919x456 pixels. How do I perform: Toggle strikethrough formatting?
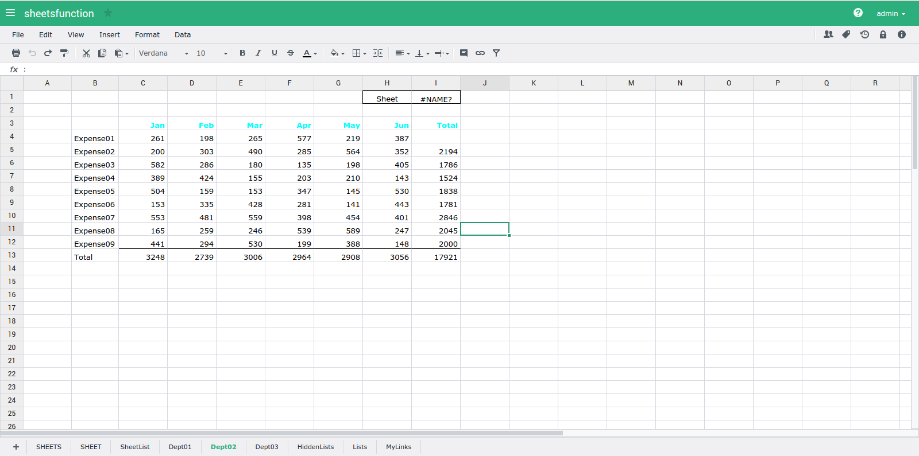(291, 53)
